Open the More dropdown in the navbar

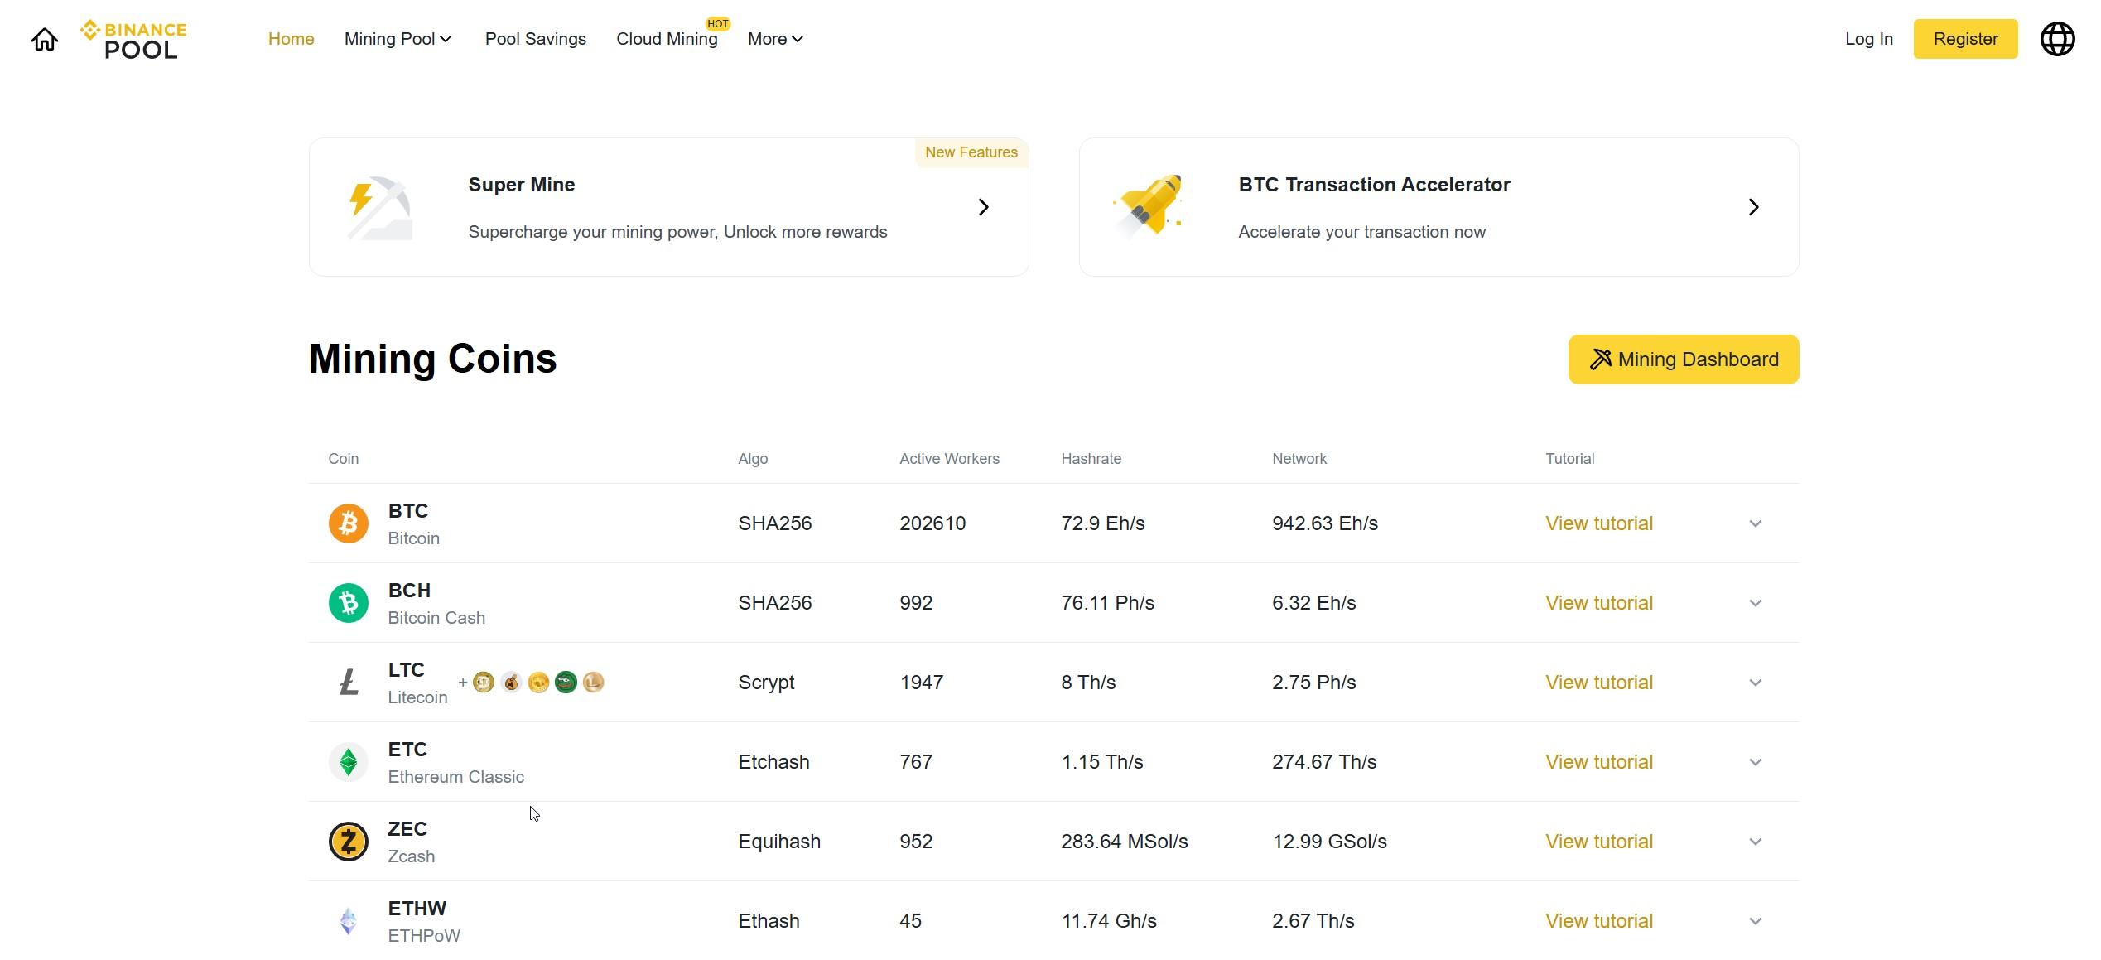click(x=773, y=38)
